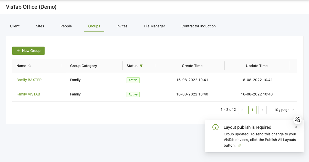Open the Sites tab

coord(40,26)
